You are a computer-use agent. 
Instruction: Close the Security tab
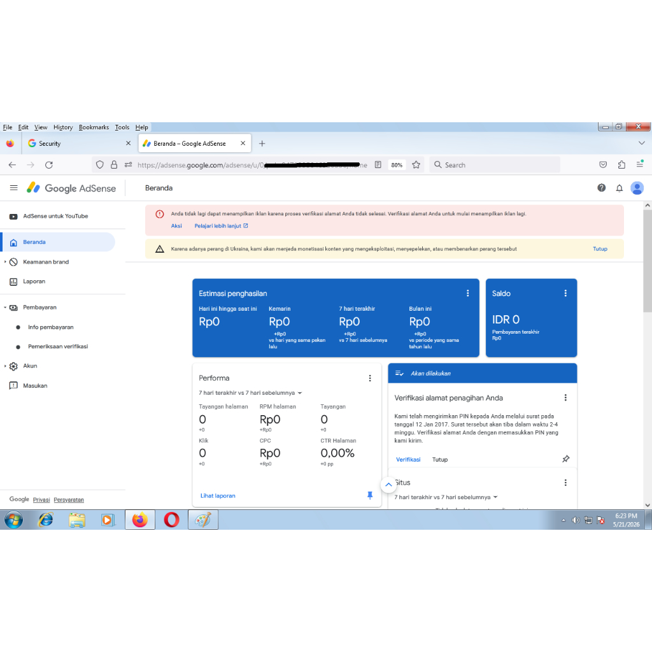tap(128, 143)
